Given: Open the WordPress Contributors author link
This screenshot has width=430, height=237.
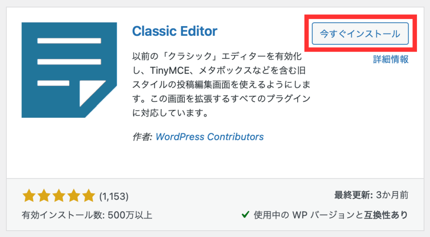Looking at the screenshot, I should (210, 137).
